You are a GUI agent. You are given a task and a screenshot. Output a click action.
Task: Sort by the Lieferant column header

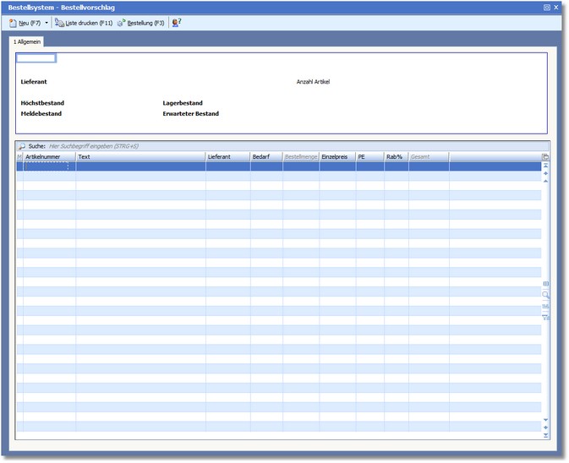click(x=227, y=157)
